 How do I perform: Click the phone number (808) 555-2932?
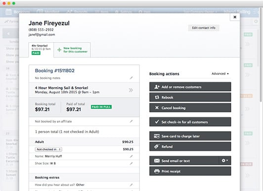point(41,30)
